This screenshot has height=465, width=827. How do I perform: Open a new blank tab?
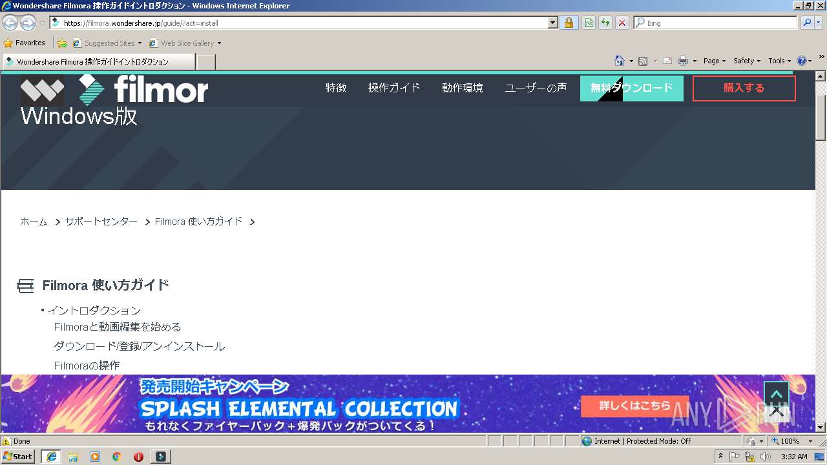click(x=205, y=62)
